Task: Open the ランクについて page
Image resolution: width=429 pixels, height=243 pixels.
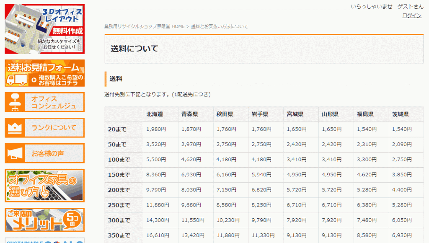Action: 44,128
